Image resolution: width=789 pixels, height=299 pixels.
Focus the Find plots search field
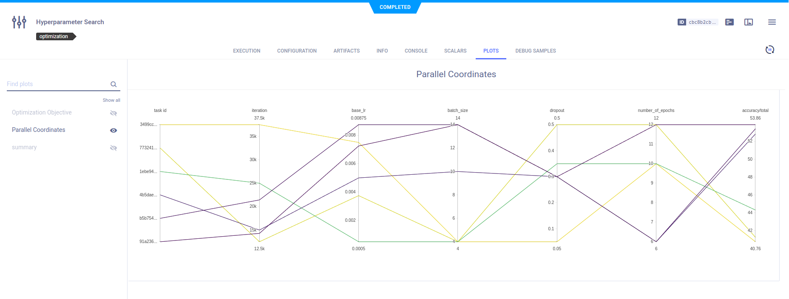click(x=57, y=84)
